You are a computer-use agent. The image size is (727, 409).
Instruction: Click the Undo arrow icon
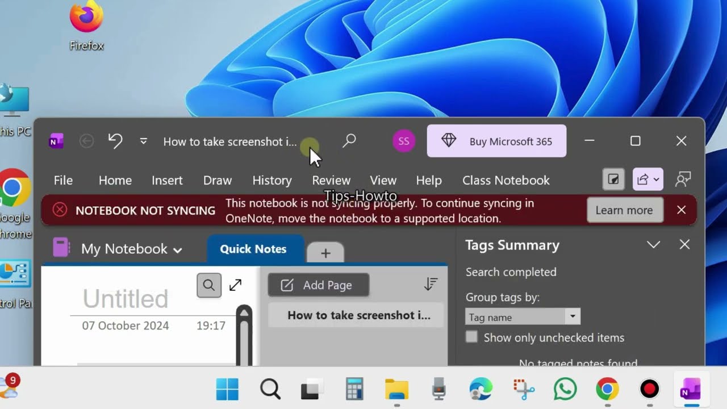pos(115,141)
